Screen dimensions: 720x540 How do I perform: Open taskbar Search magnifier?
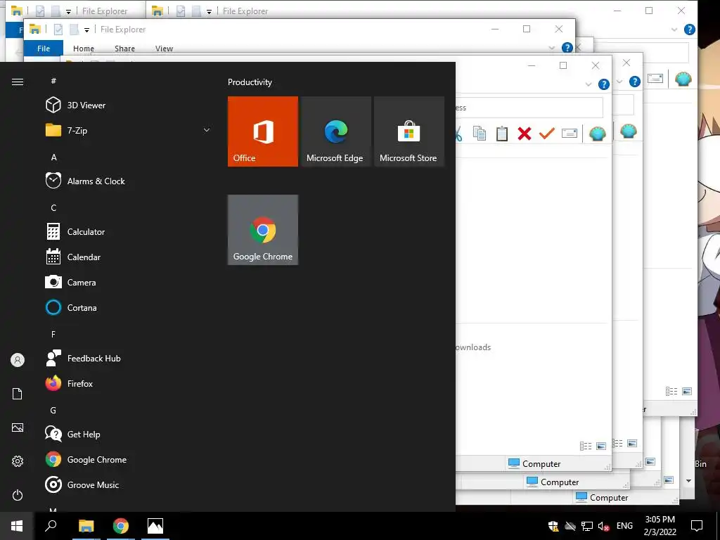[x=51, y=526]
